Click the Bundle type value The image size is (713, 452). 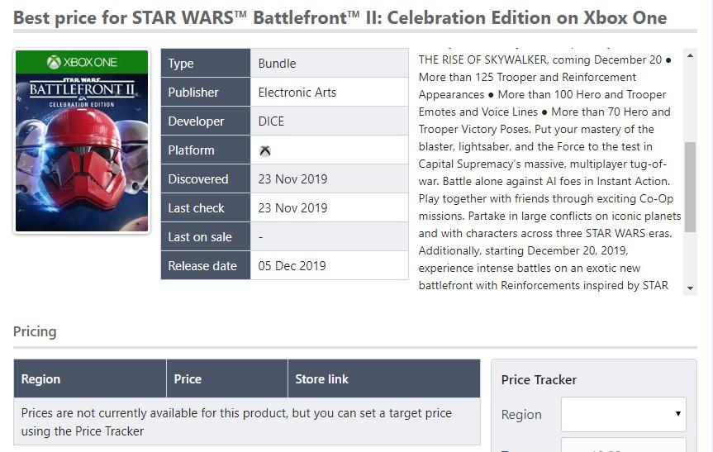pos(277,64)
